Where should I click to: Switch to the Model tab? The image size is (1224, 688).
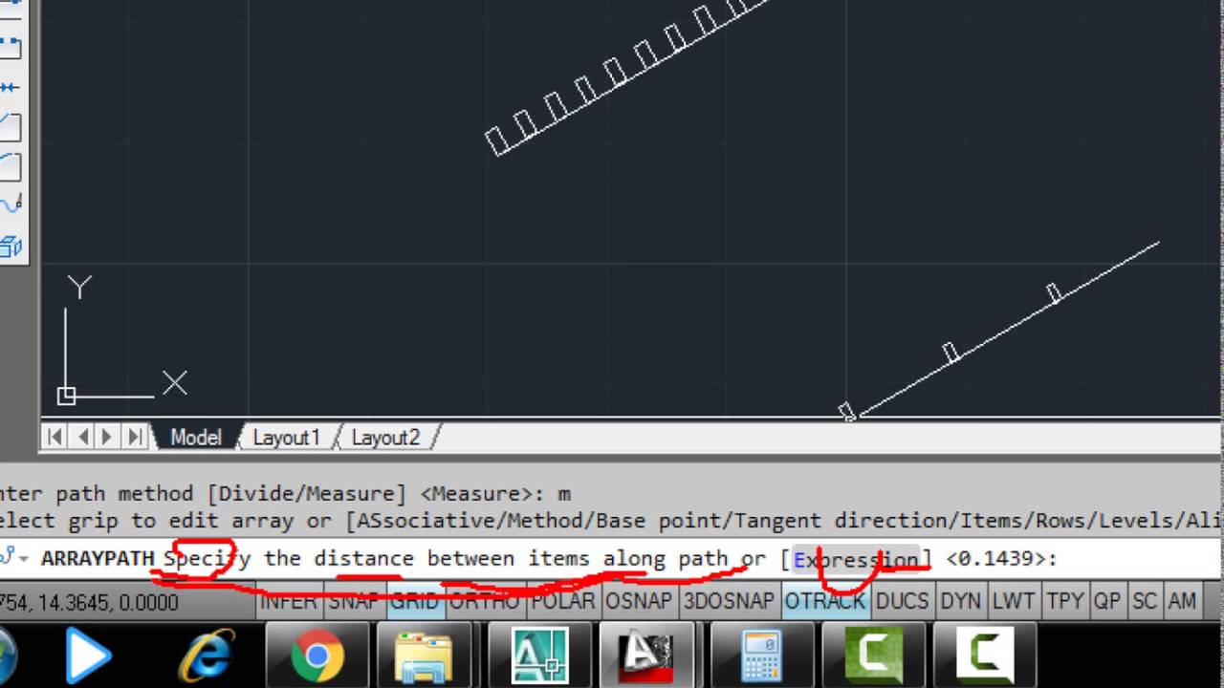pyautogui.click(x=195, y=437)
